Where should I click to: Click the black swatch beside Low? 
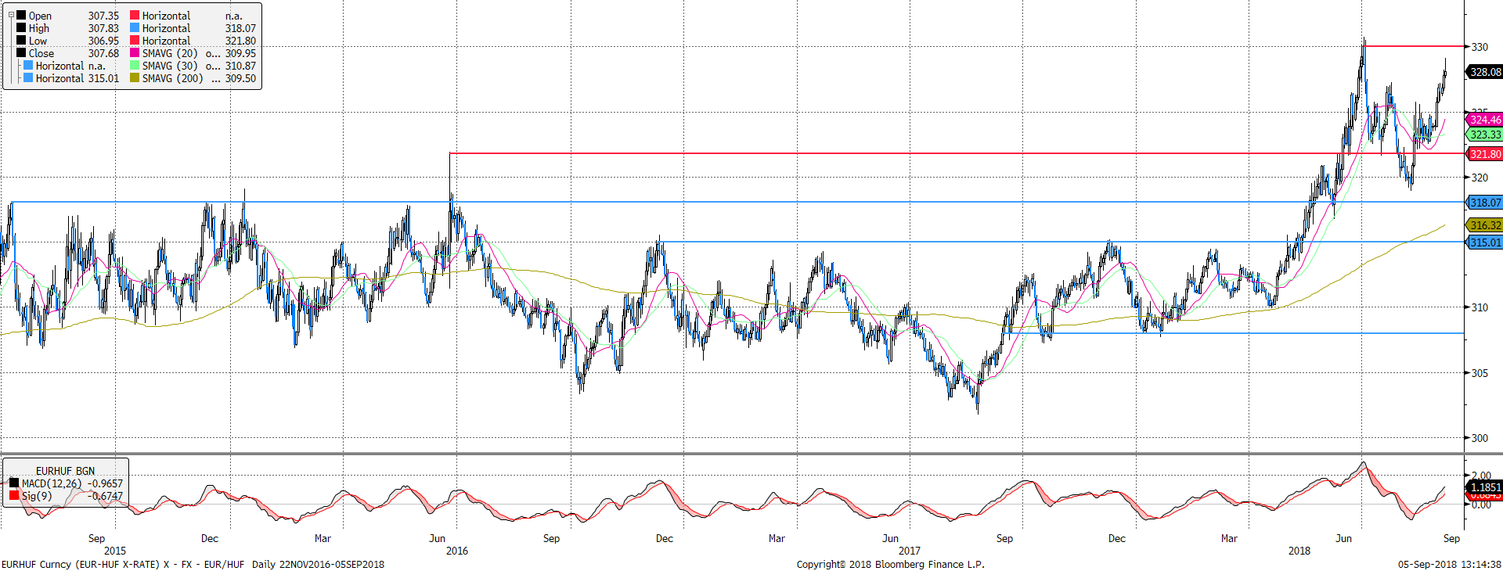(x=21, y=40)
